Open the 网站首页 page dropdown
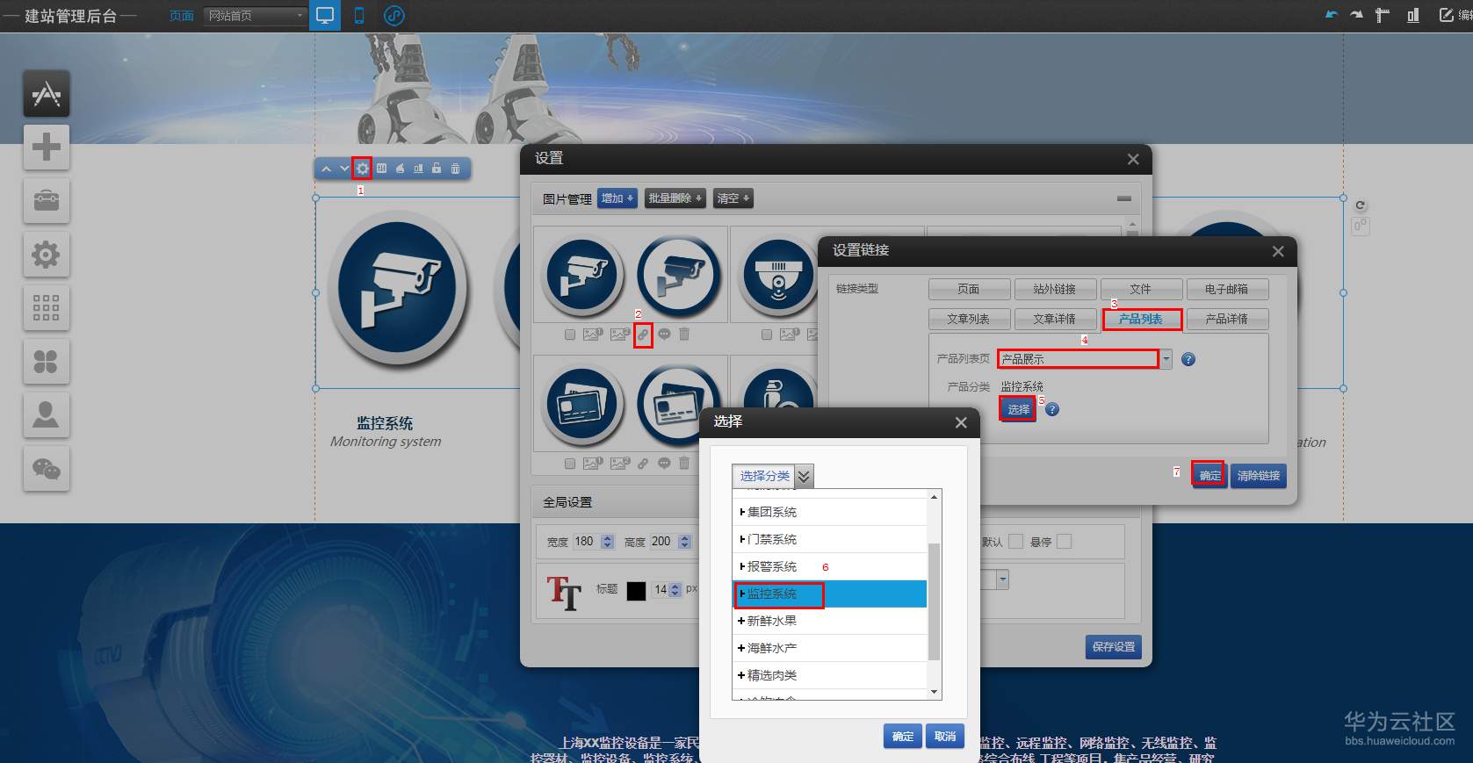Screen dimensions: 1473x763 [256, 16]
